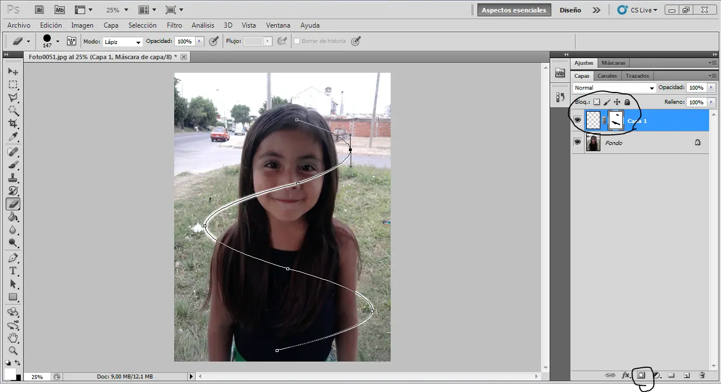Select the Polygonal Lasso tool
This screenshot has width=721, height=392.
13,98
